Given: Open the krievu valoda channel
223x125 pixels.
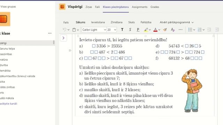Looking at the screenshot, I should 17,76.
